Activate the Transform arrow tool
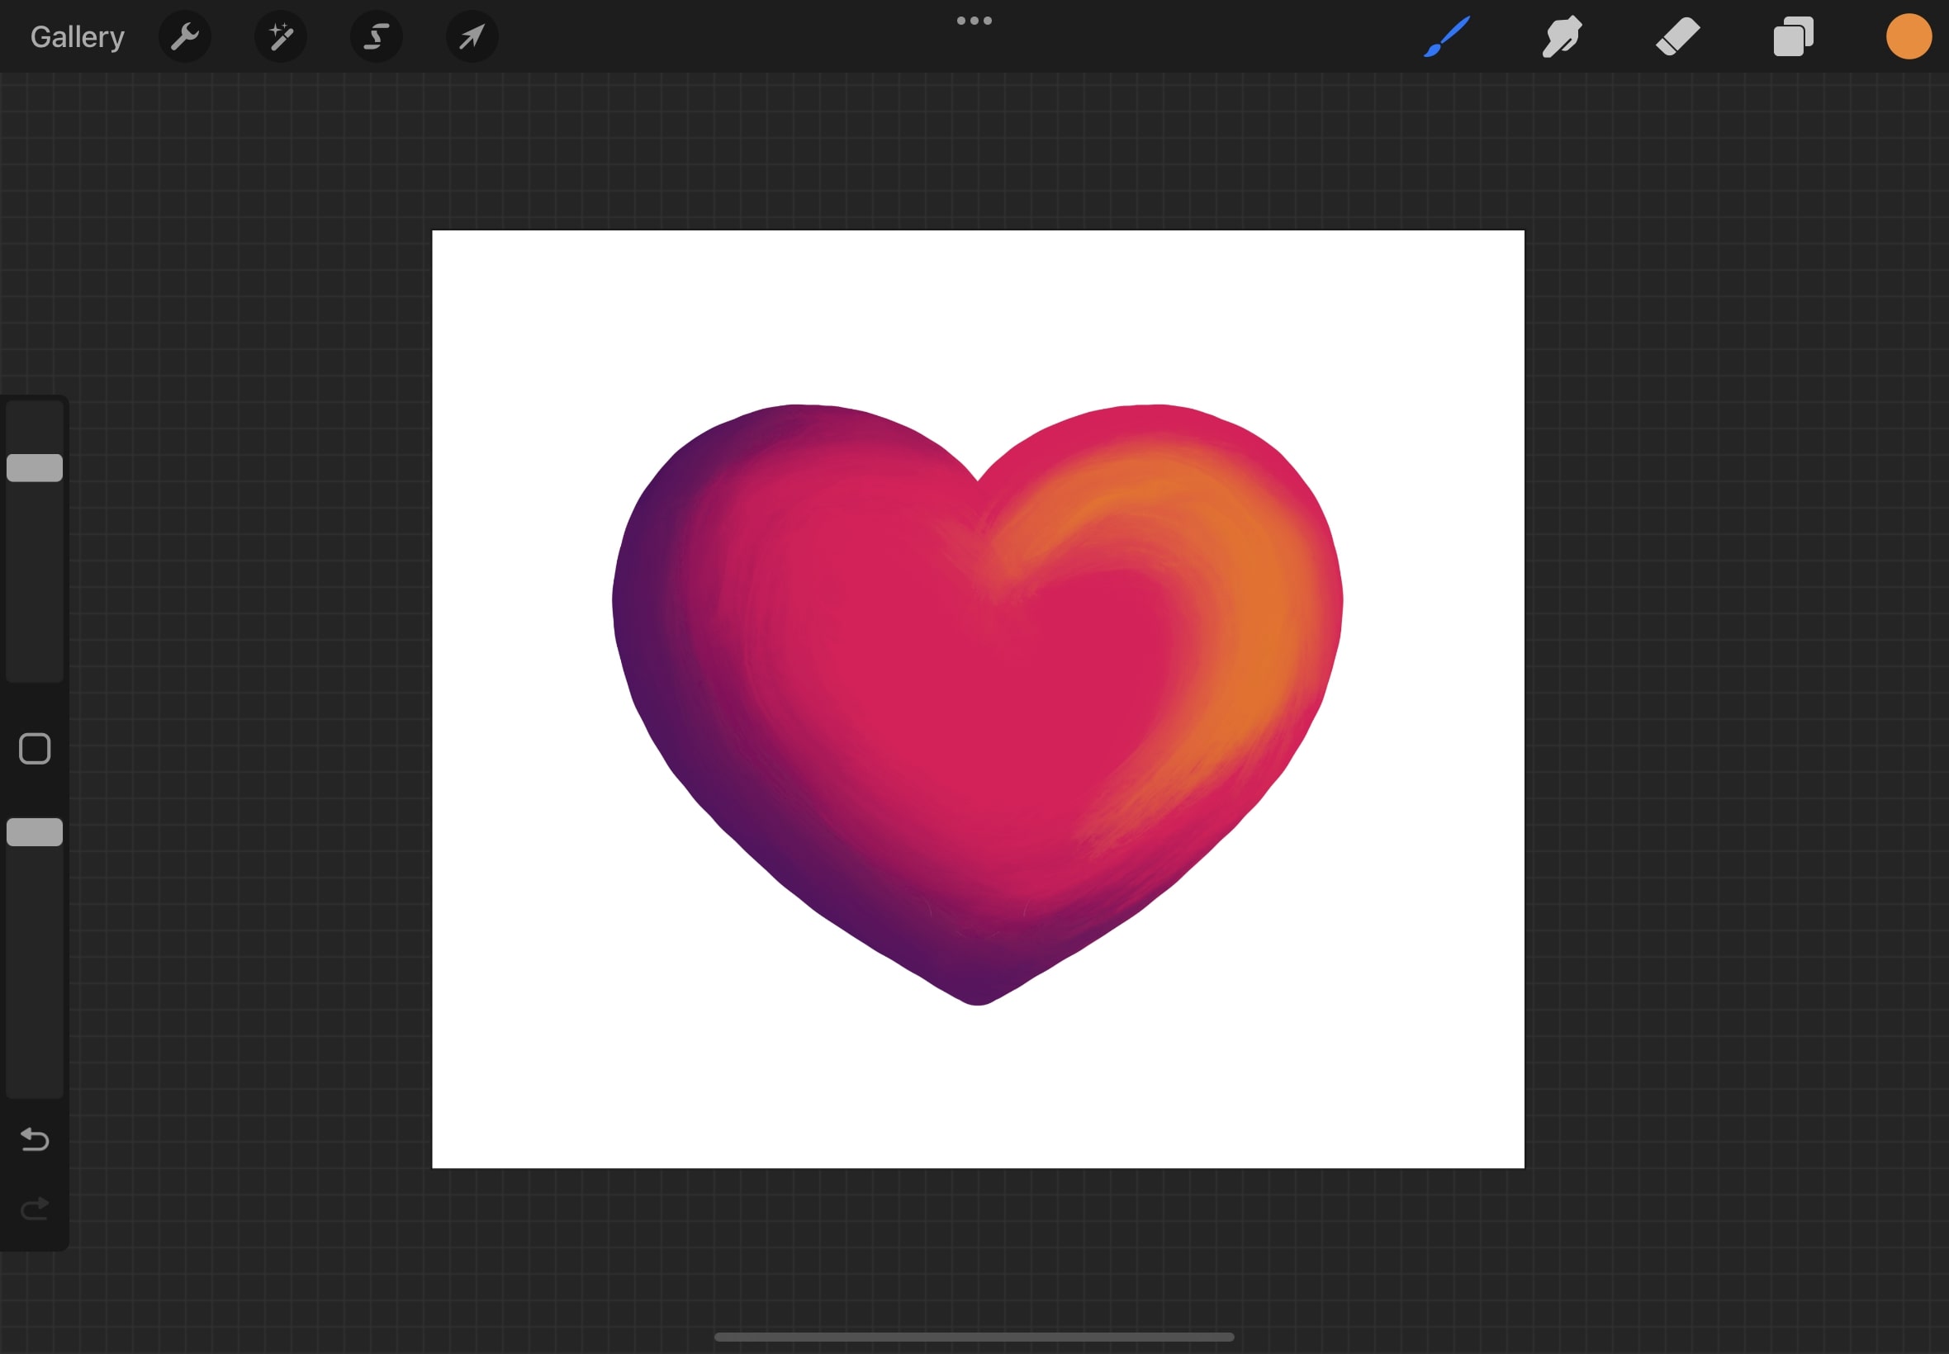This screenshot has height=1354, width=1949. (472, 36)
